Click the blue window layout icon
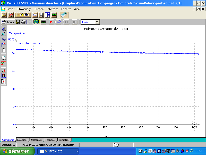The image size is (206, 155). tap(47, 15)
